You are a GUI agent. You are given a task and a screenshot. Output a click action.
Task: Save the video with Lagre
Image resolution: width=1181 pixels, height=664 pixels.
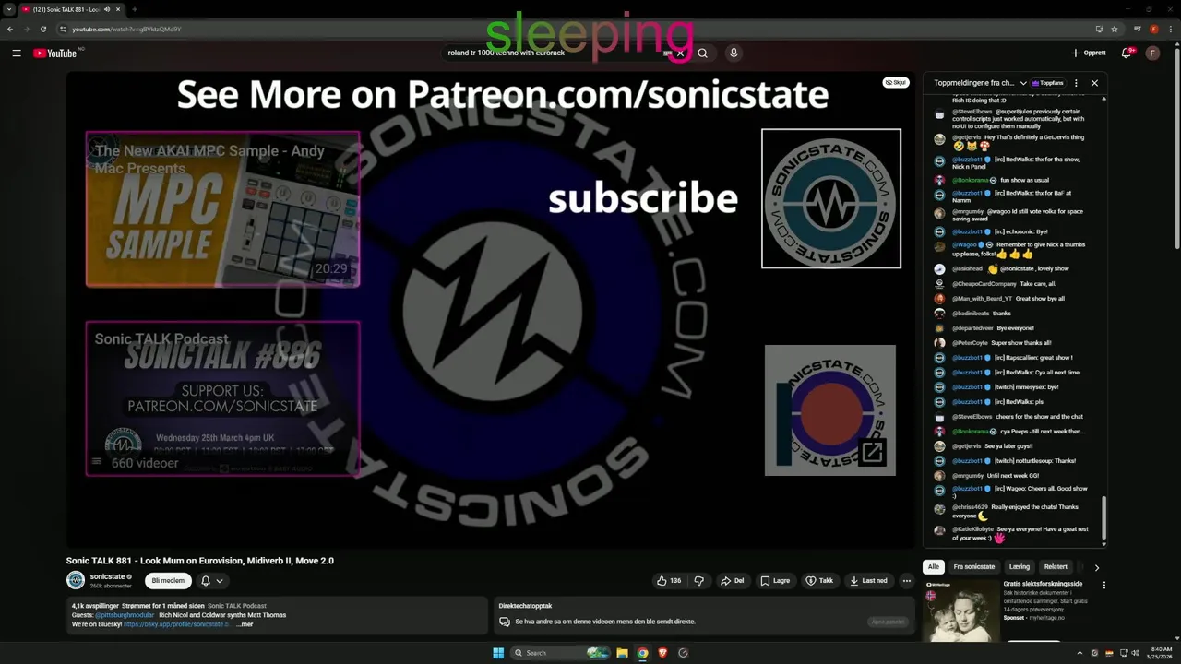[x=775, y=581]
